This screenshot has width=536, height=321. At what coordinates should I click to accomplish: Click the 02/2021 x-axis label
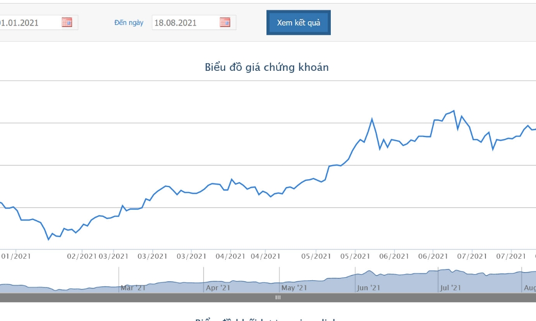(82, 256)
